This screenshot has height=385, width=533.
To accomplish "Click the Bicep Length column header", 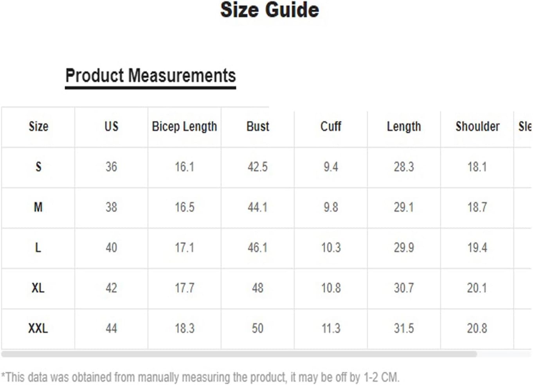I will pyautogui.click(x=184, y=126).
